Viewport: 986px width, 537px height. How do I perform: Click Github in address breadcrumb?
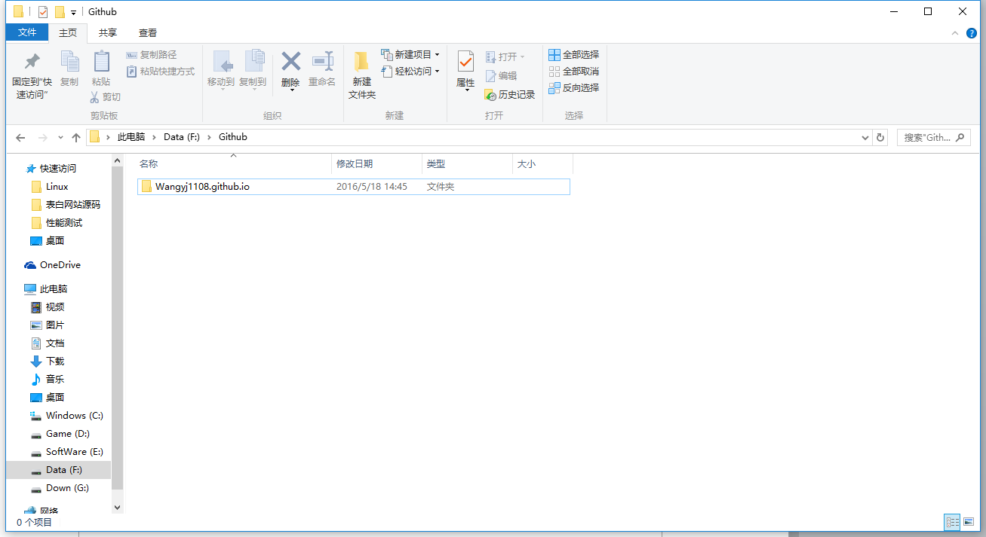(233, 137)
